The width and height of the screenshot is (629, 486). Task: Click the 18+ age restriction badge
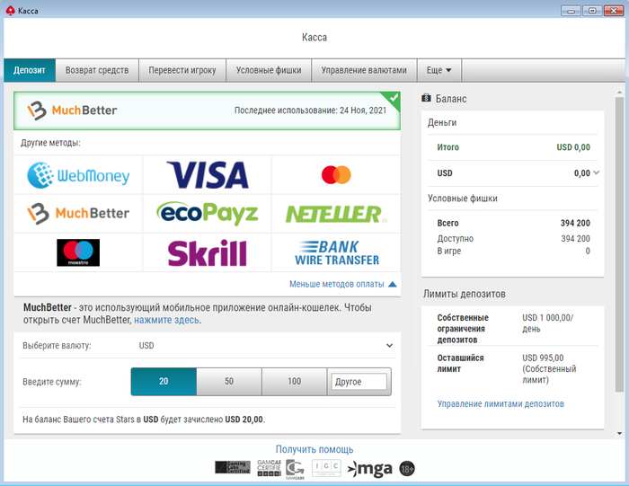coord(407,468)
